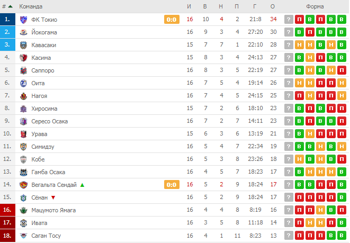Click the 0:0 live score in Токио row

(x=172, y=20)
